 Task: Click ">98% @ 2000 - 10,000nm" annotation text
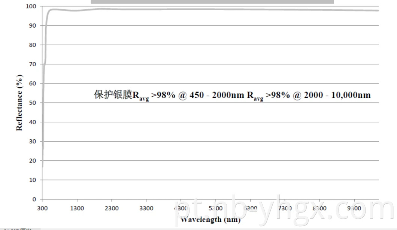[318, 95]
